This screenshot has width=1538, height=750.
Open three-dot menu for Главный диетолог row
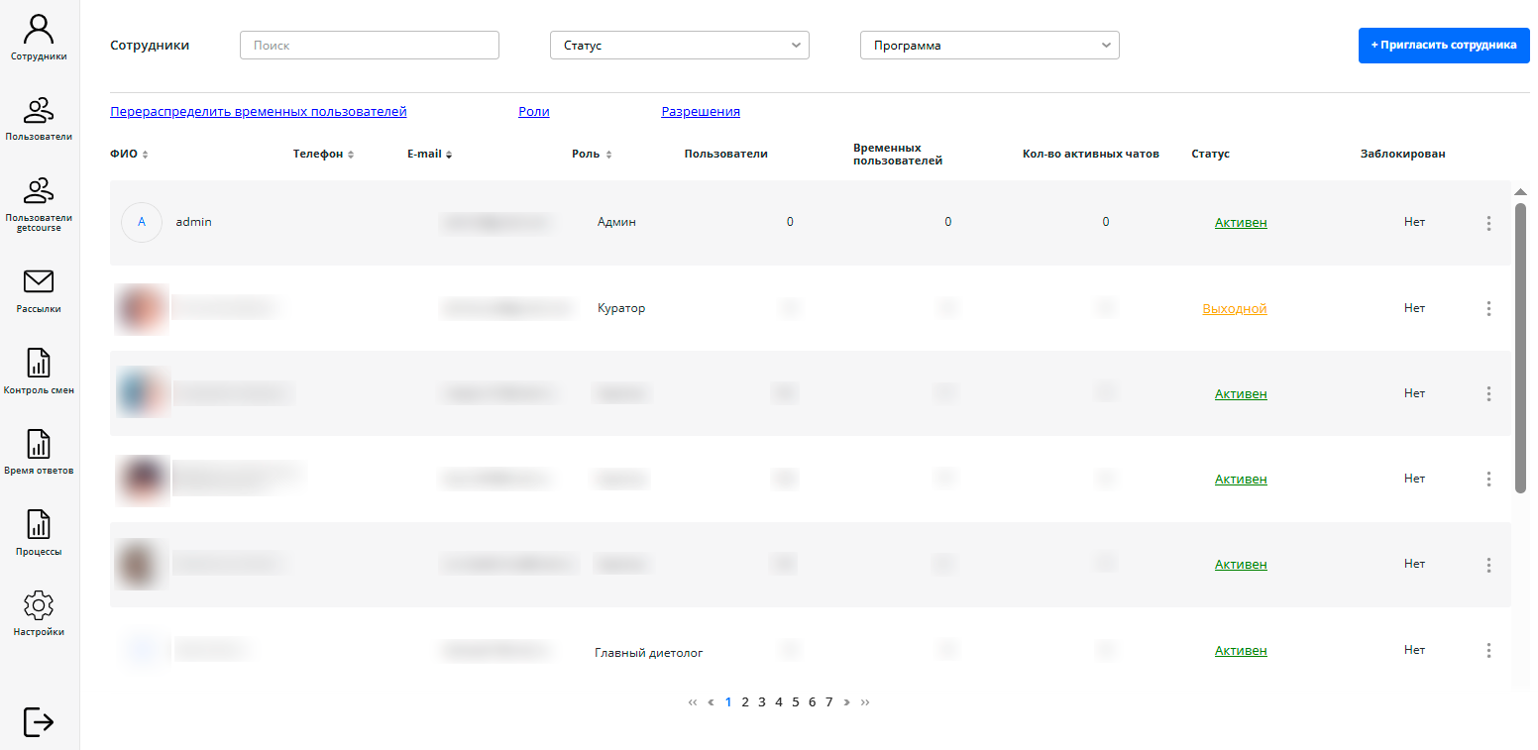pyautogui.click(x=1488, y=651)
